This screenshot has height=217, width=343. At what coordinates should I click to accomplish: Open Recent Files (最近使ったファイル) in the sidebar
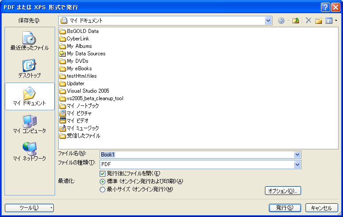30,41
